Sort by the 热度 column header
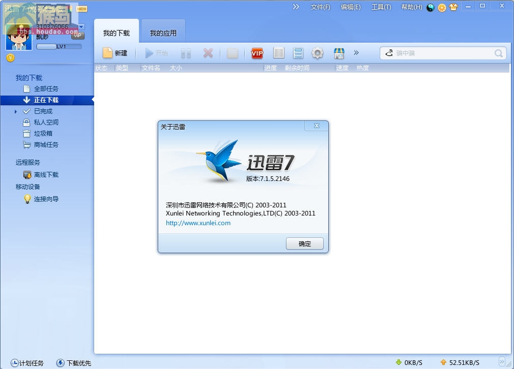Screen dimensions: 514x369 363,68
